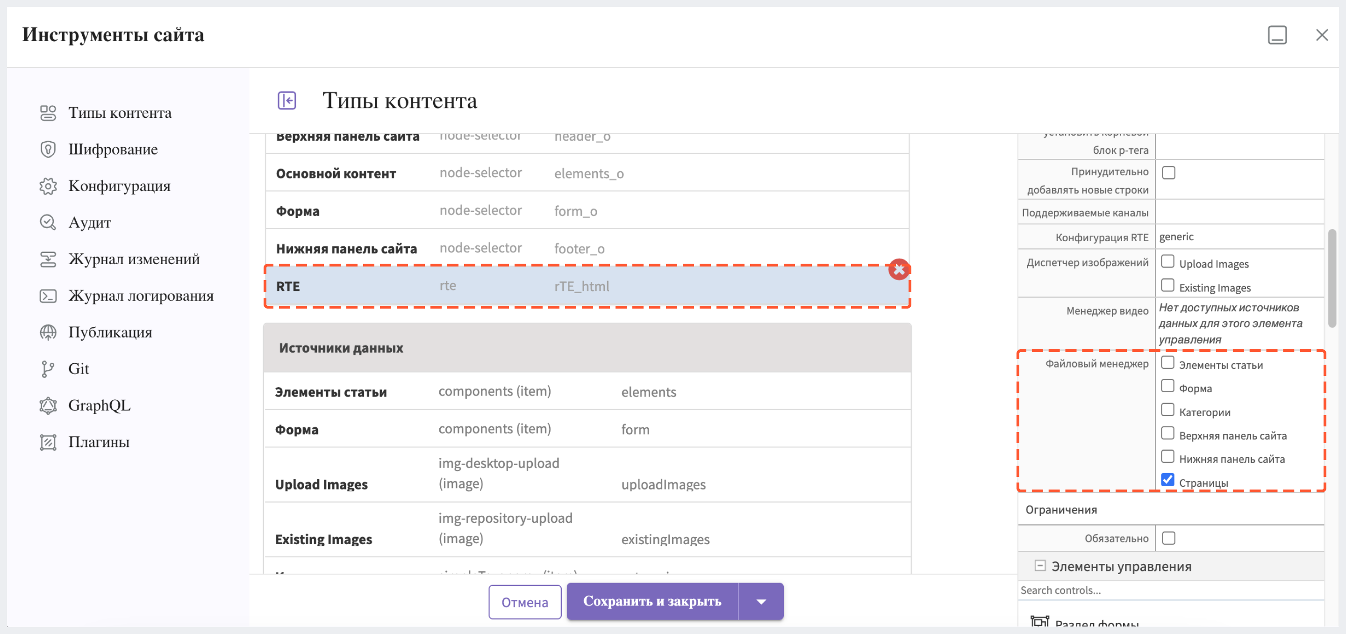Minimize the Инструменты сайта dialog
This screenshot has width=1346, height=634.
(x=1277, y=35)
